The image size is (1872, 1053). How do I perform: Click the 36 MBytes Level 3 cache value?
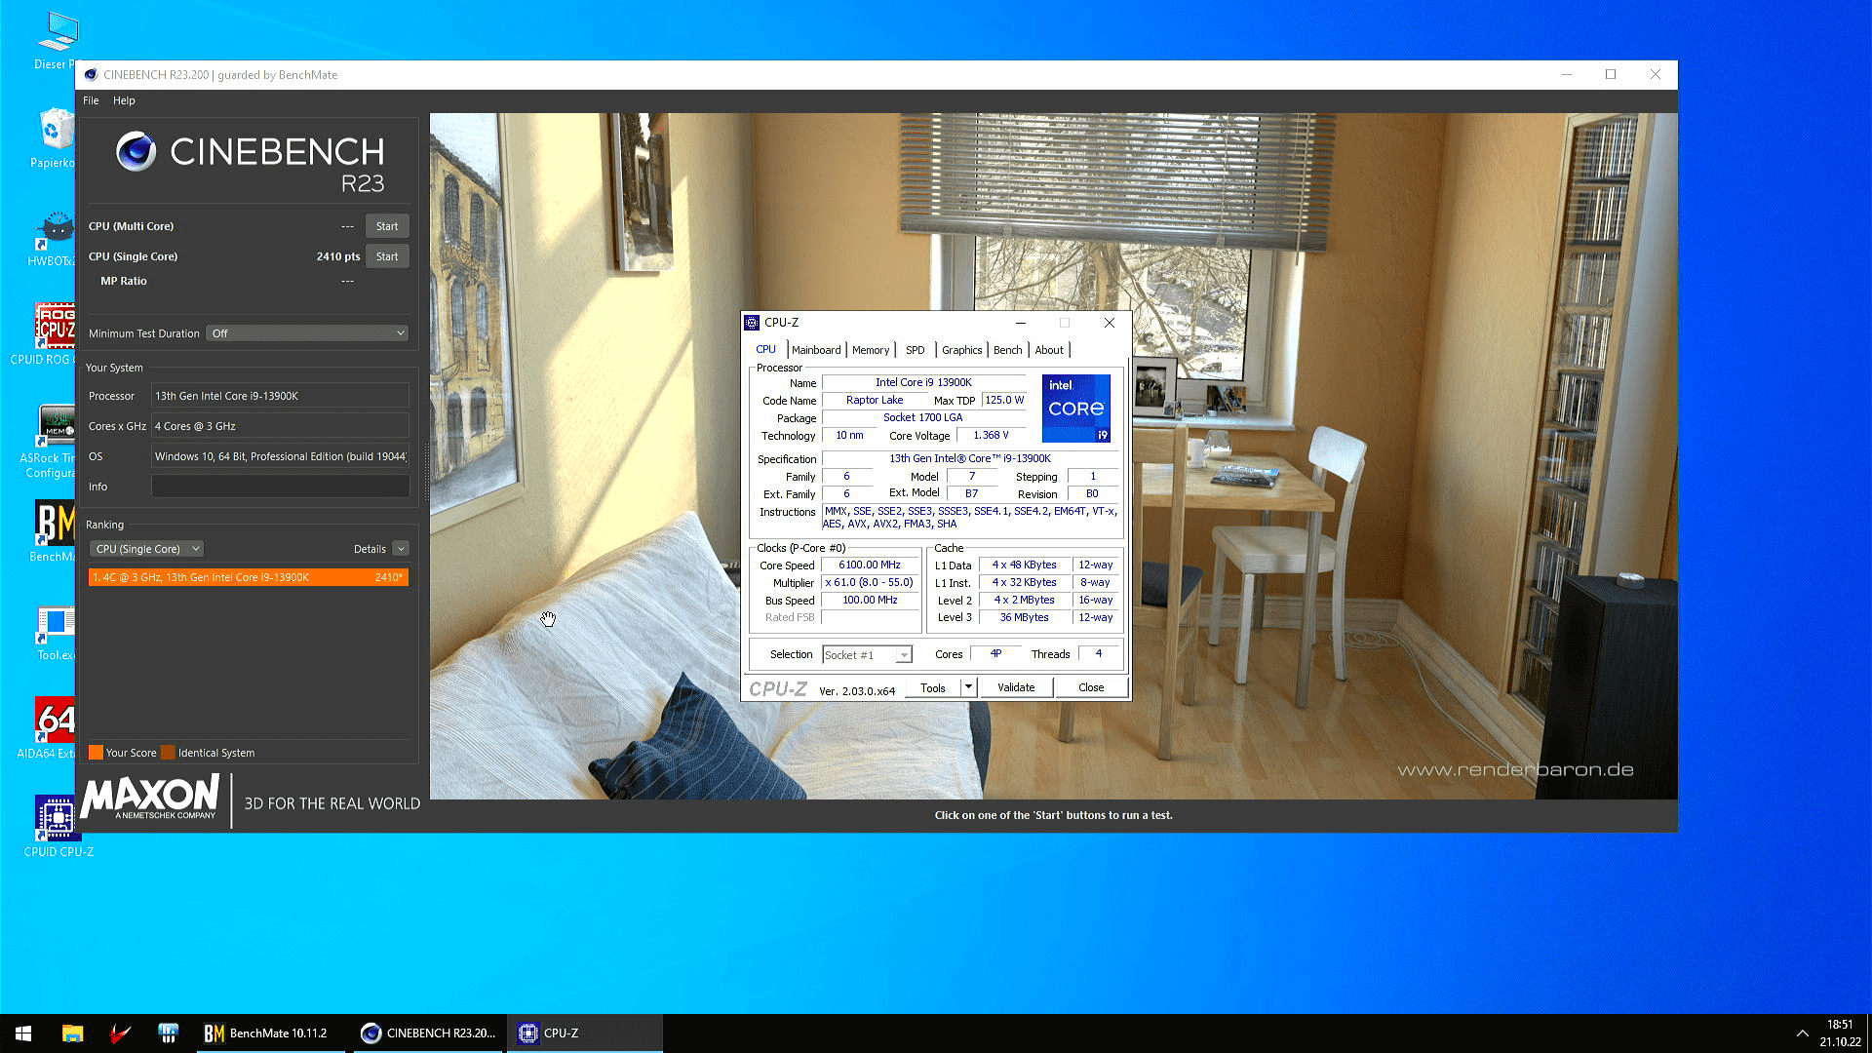pos(1024,618)
